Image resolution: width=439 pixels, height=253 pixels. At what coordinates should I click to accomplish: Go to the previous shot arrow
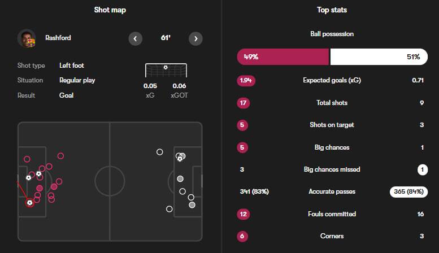point(135,38)
